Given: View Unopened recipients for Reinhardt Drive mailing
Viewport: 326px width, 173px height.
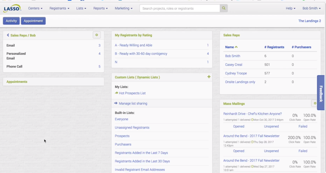Looking at the screenshot, I should click(271, 126).
